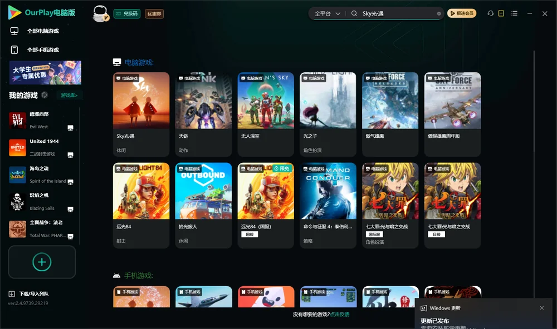Open customer service headset icon
This screenshot has height=329, width=557.
point(491,13)
